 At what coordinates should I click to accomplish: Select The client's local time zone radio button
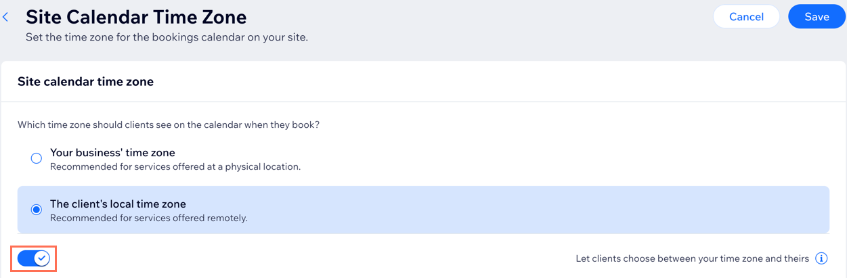pos(37,210)
